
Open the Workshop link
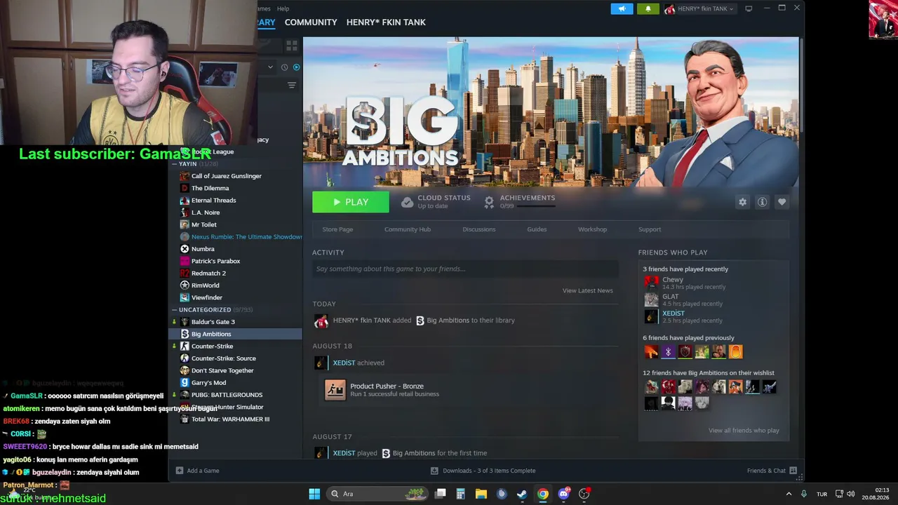(x=592, y=229)
